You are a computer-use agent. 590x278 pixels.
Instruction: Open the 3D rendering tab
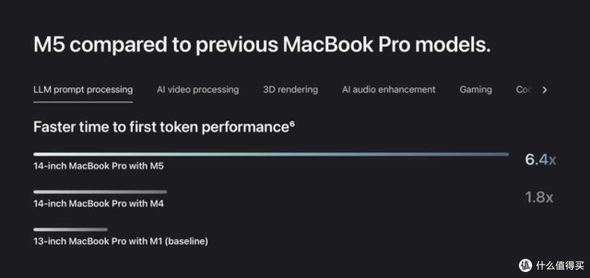tap(291, 90)
